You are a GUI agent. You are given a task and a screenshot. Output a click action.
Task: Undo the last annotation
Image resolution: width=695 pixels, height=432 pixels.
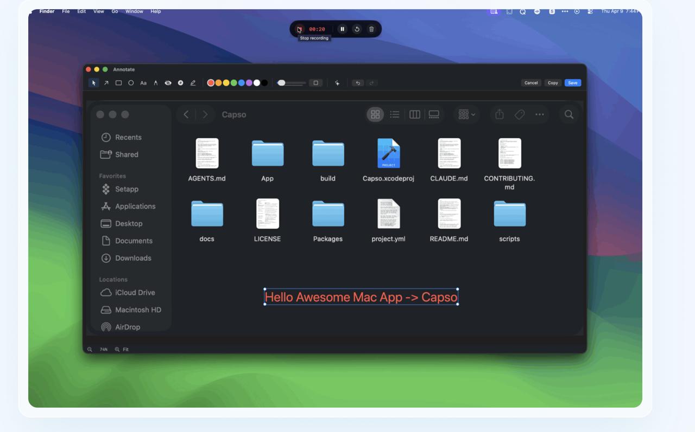click(357, 83)
